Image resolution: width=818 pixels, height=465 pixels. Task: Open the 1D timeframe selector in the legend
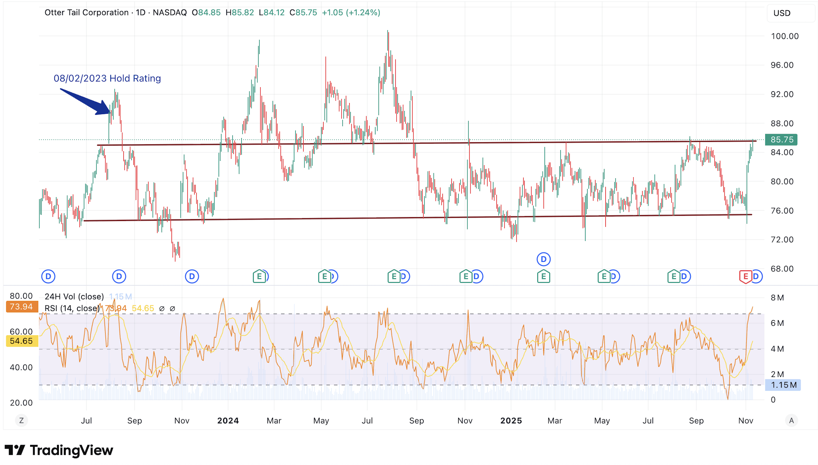[140, 12]
